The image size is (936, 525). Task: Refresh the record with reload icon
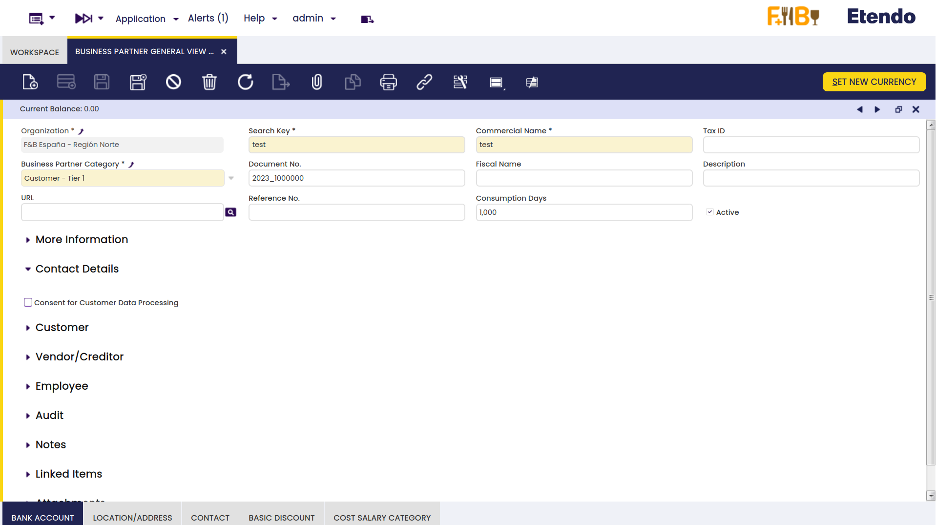pos(245,82)
